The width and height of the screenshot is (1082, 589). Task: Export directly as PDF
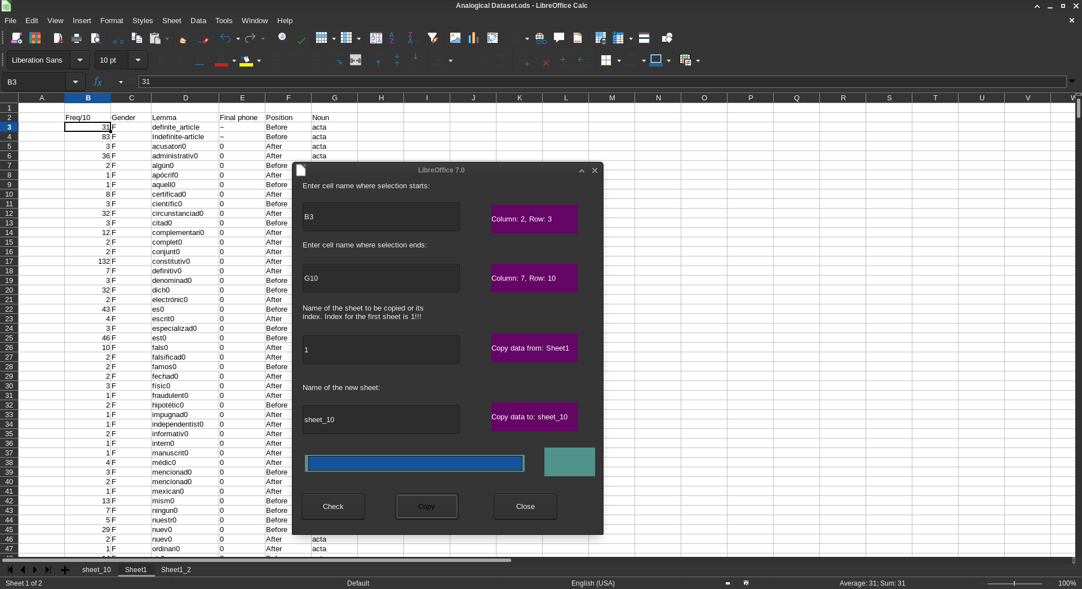tap(57, 38)
